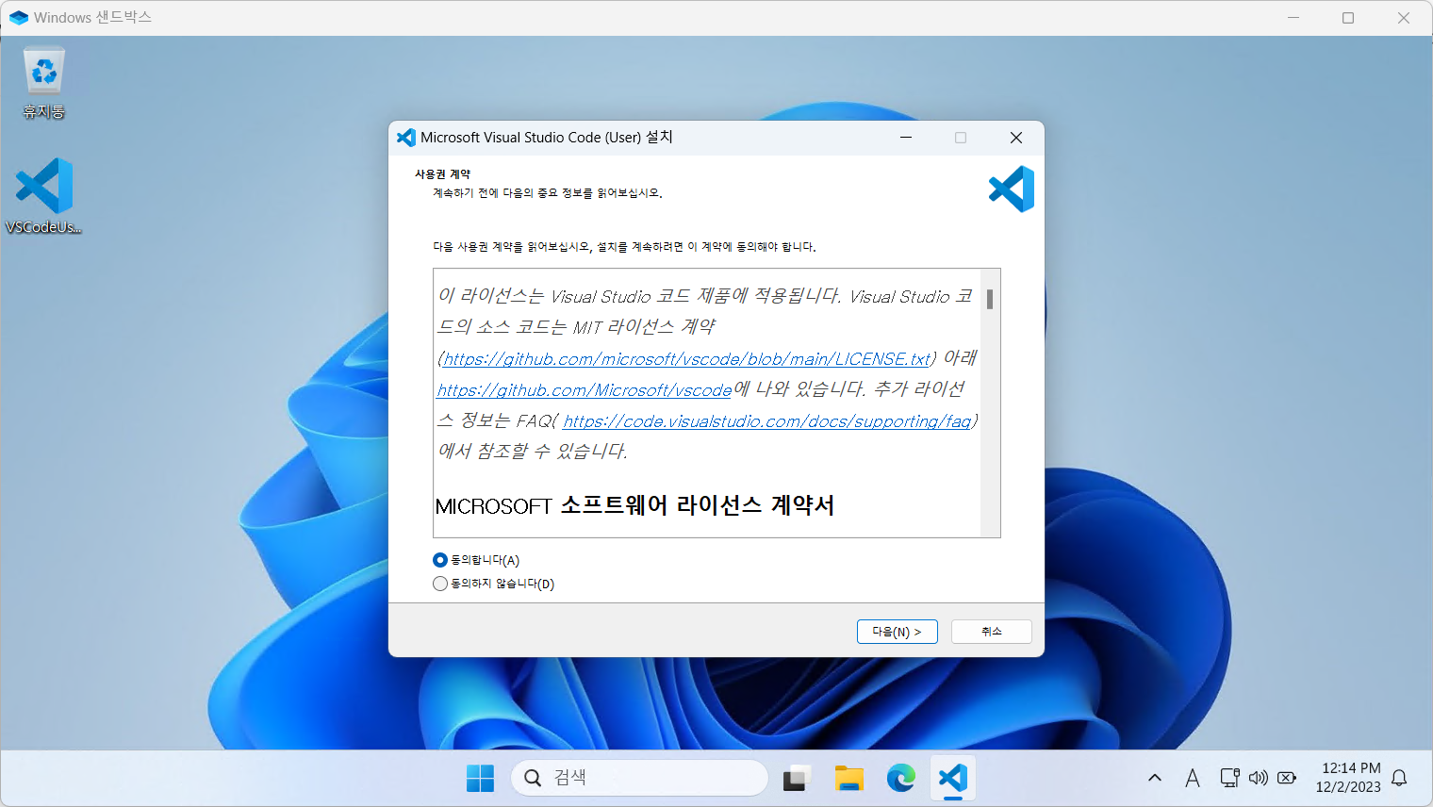Open Task View on the taskbar
The width and height of the screenshot is (1433, 807).
coord(797,778)
